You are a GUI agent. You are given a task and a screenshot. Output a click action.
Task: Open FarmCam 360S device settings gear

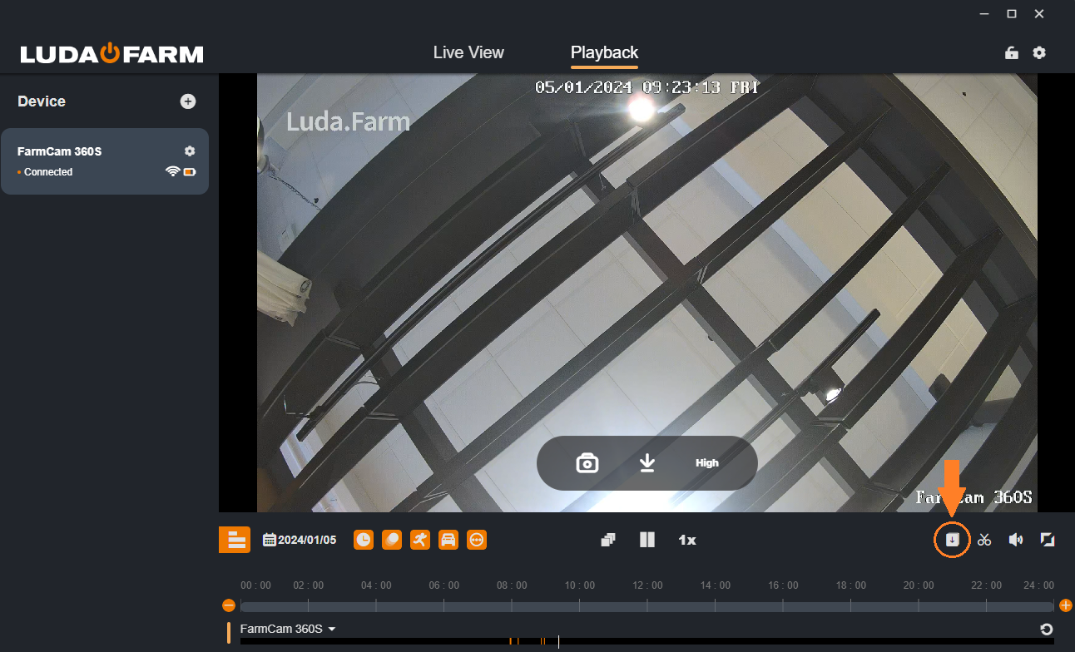(x=190, y=151)
